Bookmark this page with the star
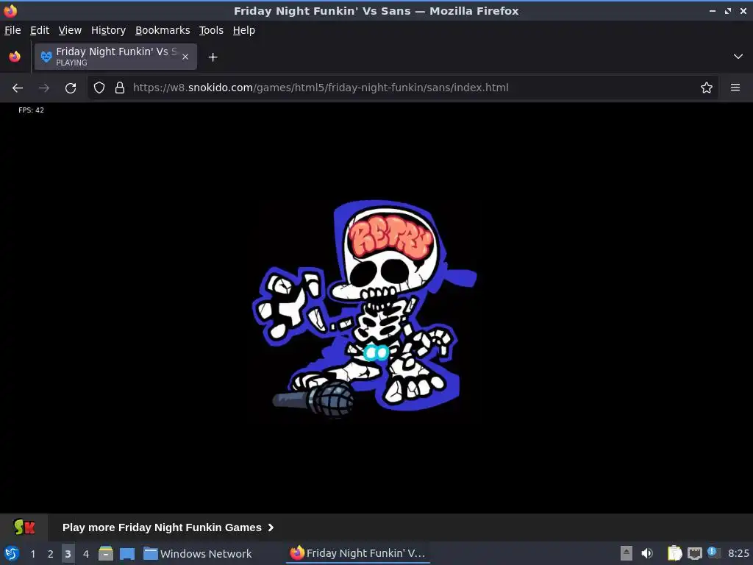Image resolution: width=753 pixels, height=565 pixels. [707, 88]
